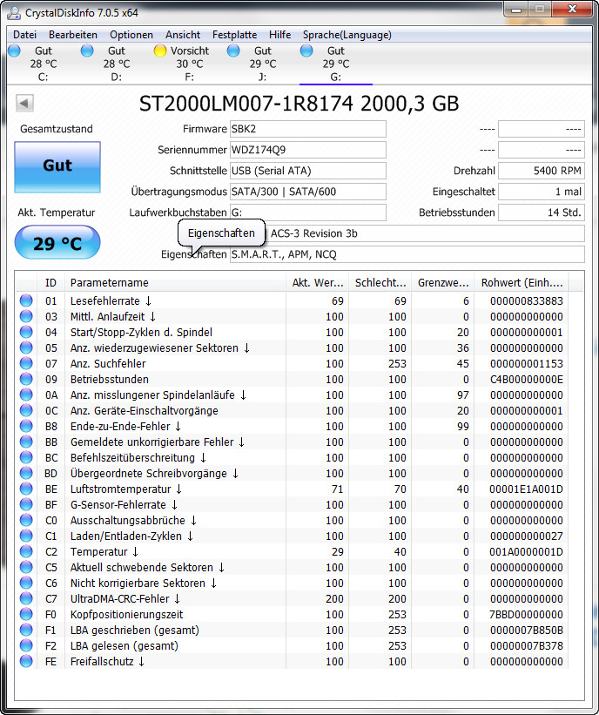Click status icon of Übergeordnete Schreibvorgänge row
The height and width of the screenshot is (715, 599).
pyautogui.click(x=26, y=473)
